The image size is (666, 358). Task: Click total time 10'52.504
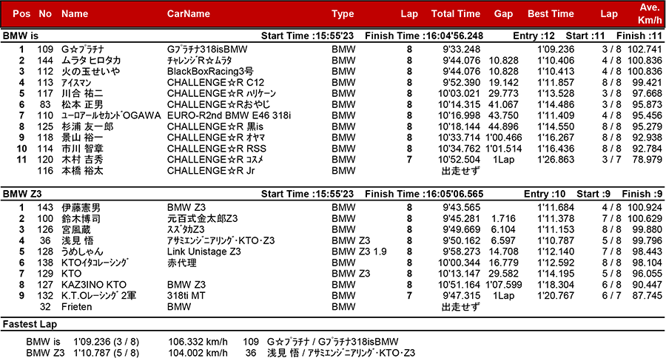tap(459, 160)
